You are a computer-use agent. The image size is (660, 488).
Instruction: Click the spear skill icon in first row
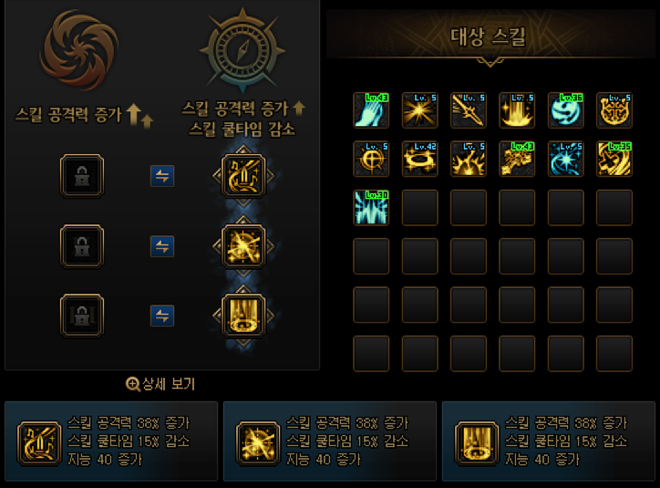469,110
